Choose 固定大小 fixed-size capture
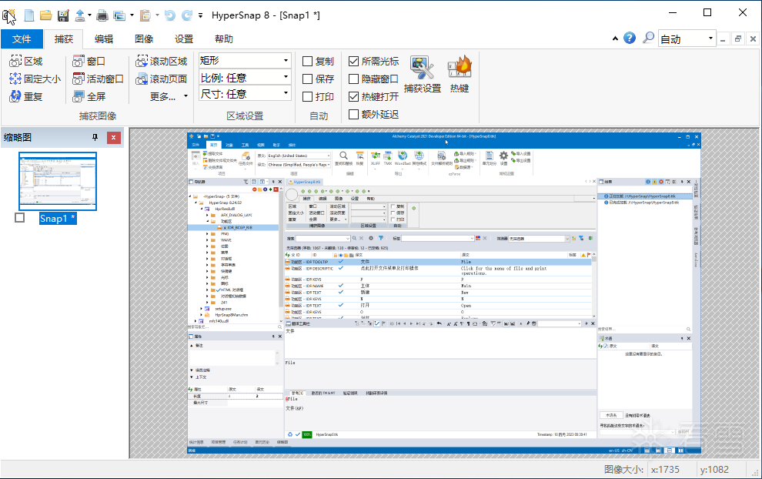Image resolution: width=762 pixels, height=479 pixels. coord(35,79)
